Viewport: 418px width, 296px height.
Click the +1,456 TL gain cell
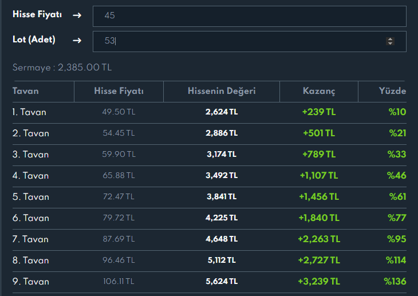coord(319,196)
